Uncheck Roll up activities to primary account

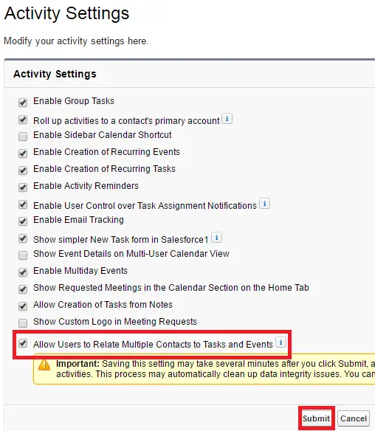pyautogui.click(x=23, y=120)
